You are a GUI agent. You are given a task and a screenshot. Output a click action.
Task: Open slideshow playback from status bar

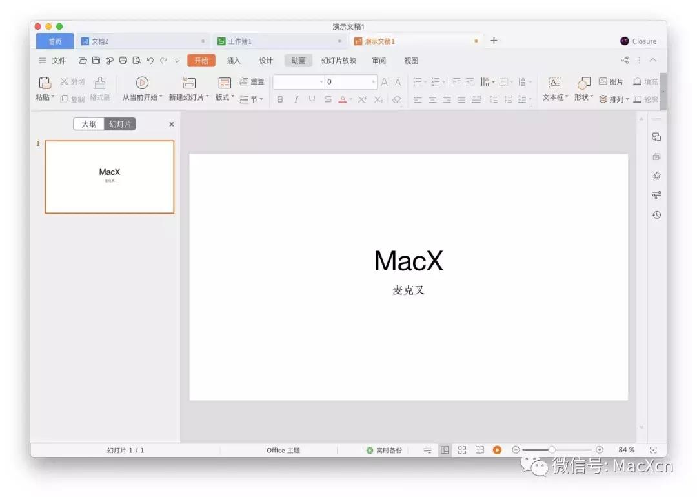pos(497,449)
